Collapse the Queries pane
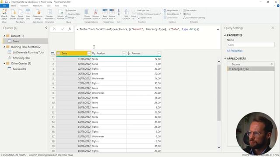Screen dimensions: 280x157 pyautogui.click(x=46, y=28)
